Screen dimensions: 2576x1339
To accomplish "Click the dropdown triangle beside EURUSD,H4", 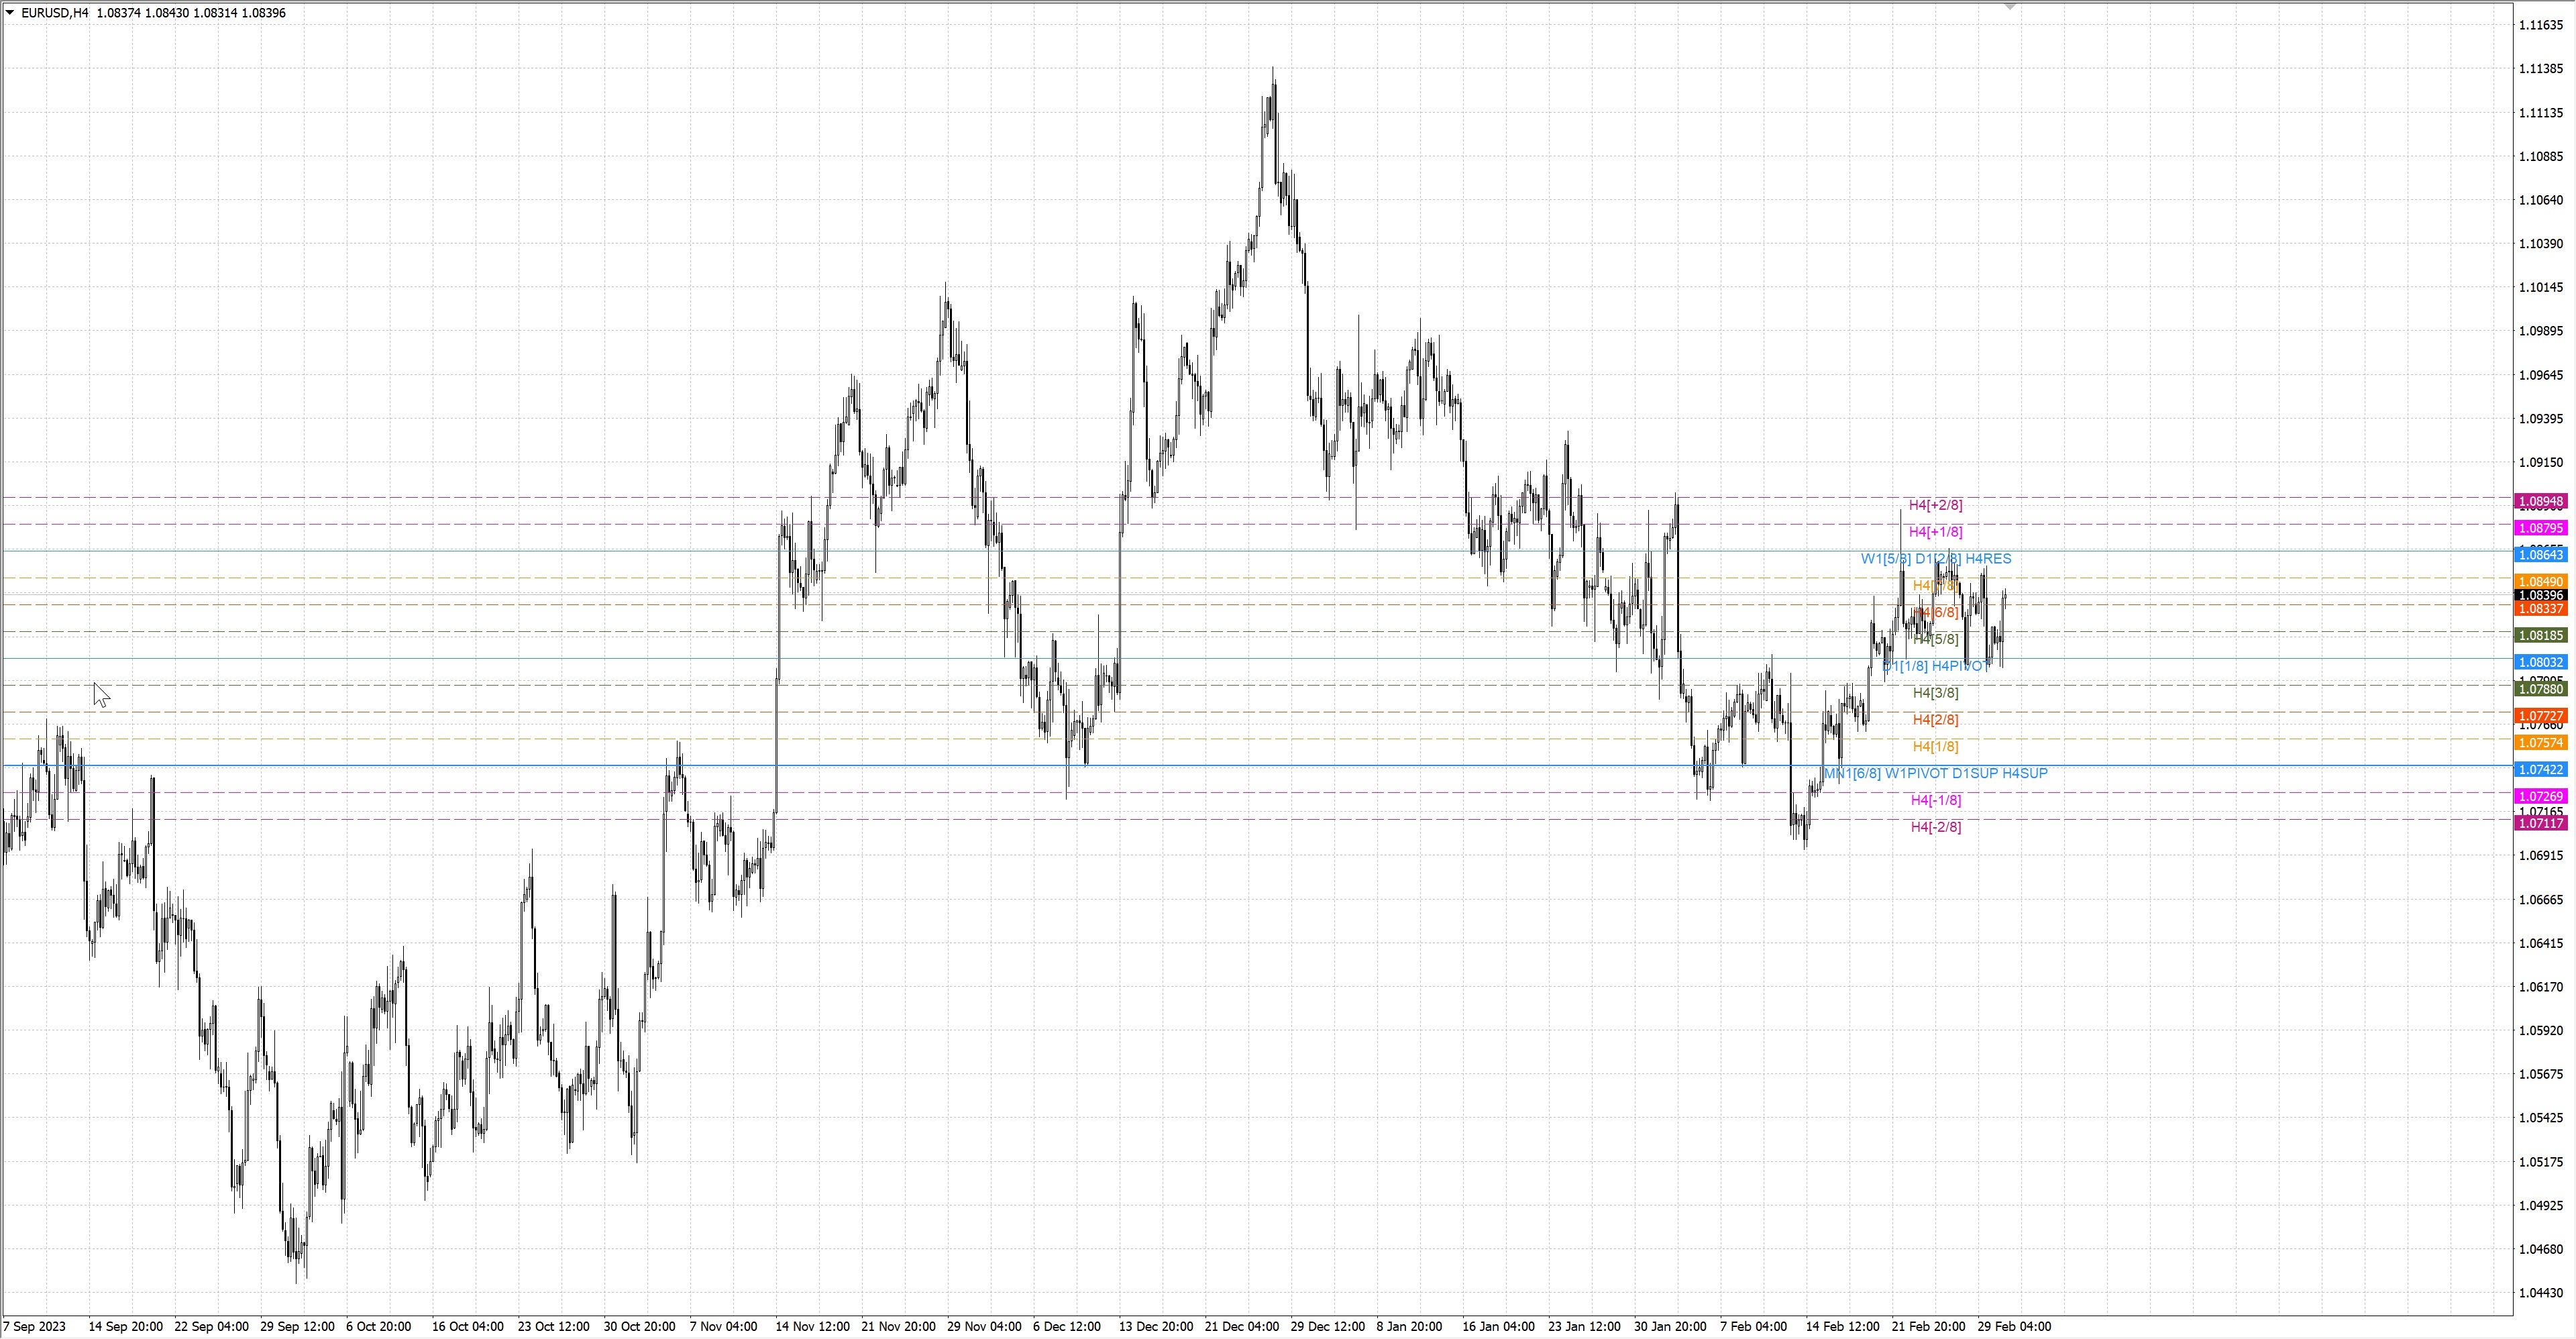I will [10, 13].
